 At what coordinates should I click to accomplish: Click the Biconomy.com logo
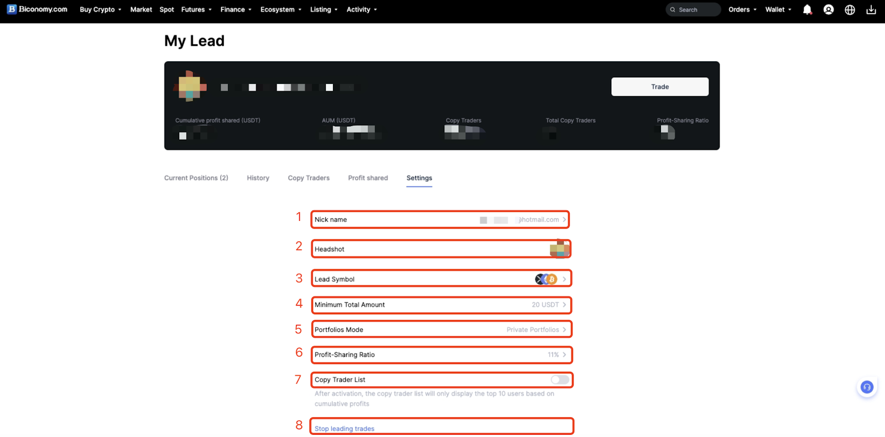pyautogui.click(x=37, y=9)
